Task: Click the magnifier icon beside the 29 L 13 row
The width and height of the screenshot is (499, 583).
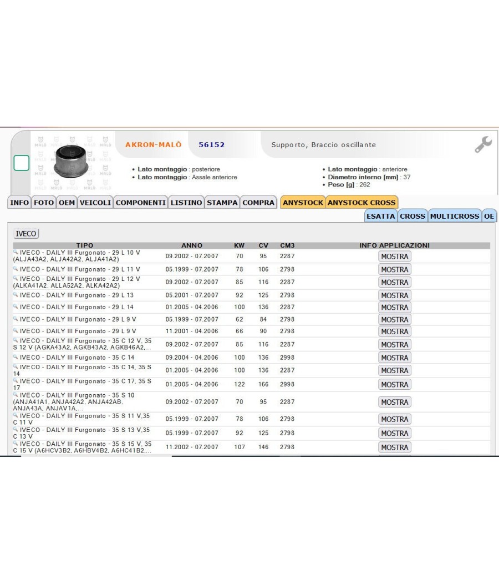Action: click(x=16, y=294)
